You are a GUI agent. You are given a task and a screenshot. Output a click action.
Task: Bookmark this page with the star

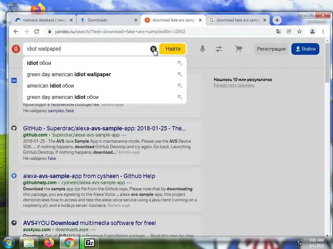[x=300, y=31]
